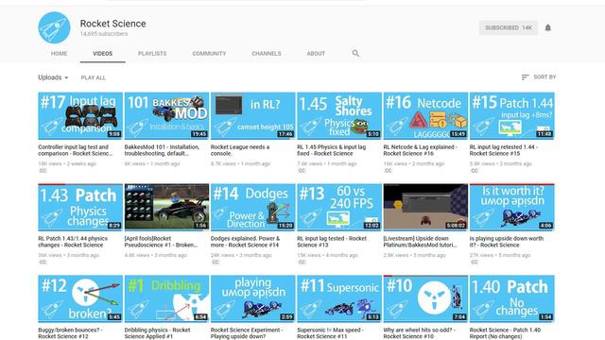Open BakkesMod 101 Installation video title

pos(162,150)
